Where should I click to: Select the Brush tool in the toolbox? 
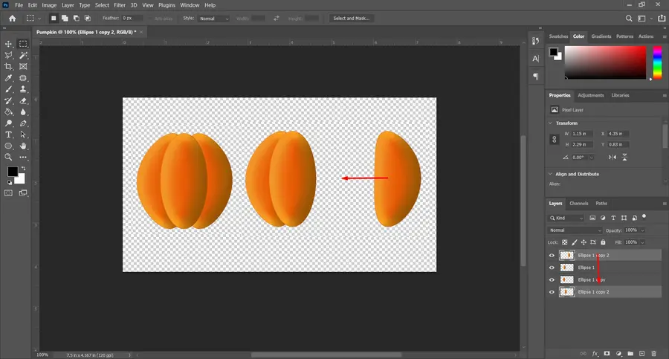pyautogui.click(x=8, y=89)
